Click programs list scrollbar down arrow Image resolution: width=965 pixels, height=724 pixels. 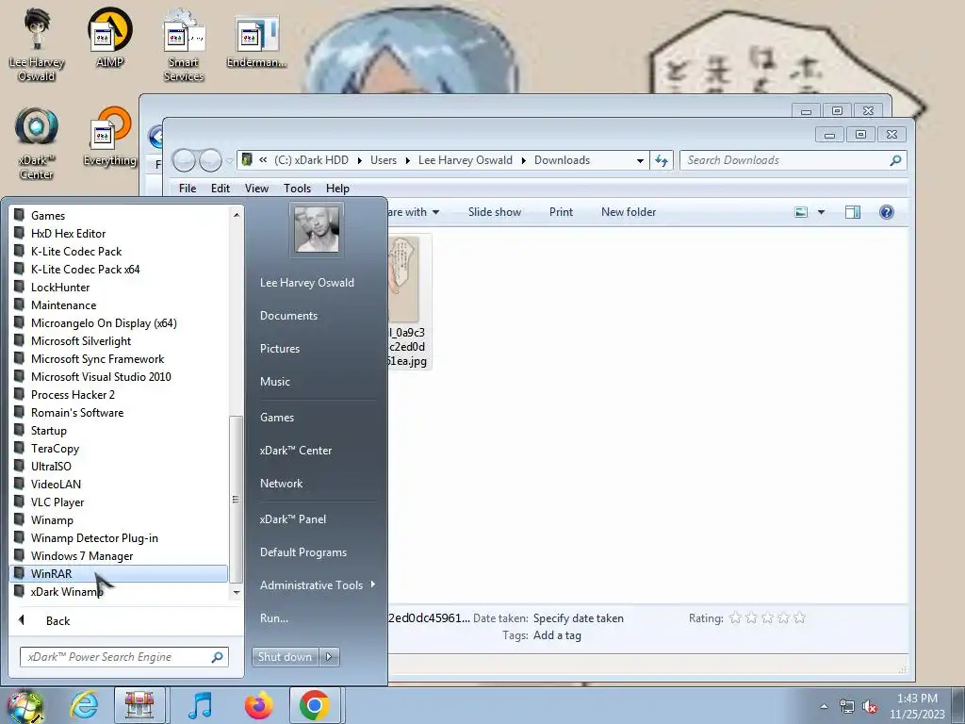237,592
